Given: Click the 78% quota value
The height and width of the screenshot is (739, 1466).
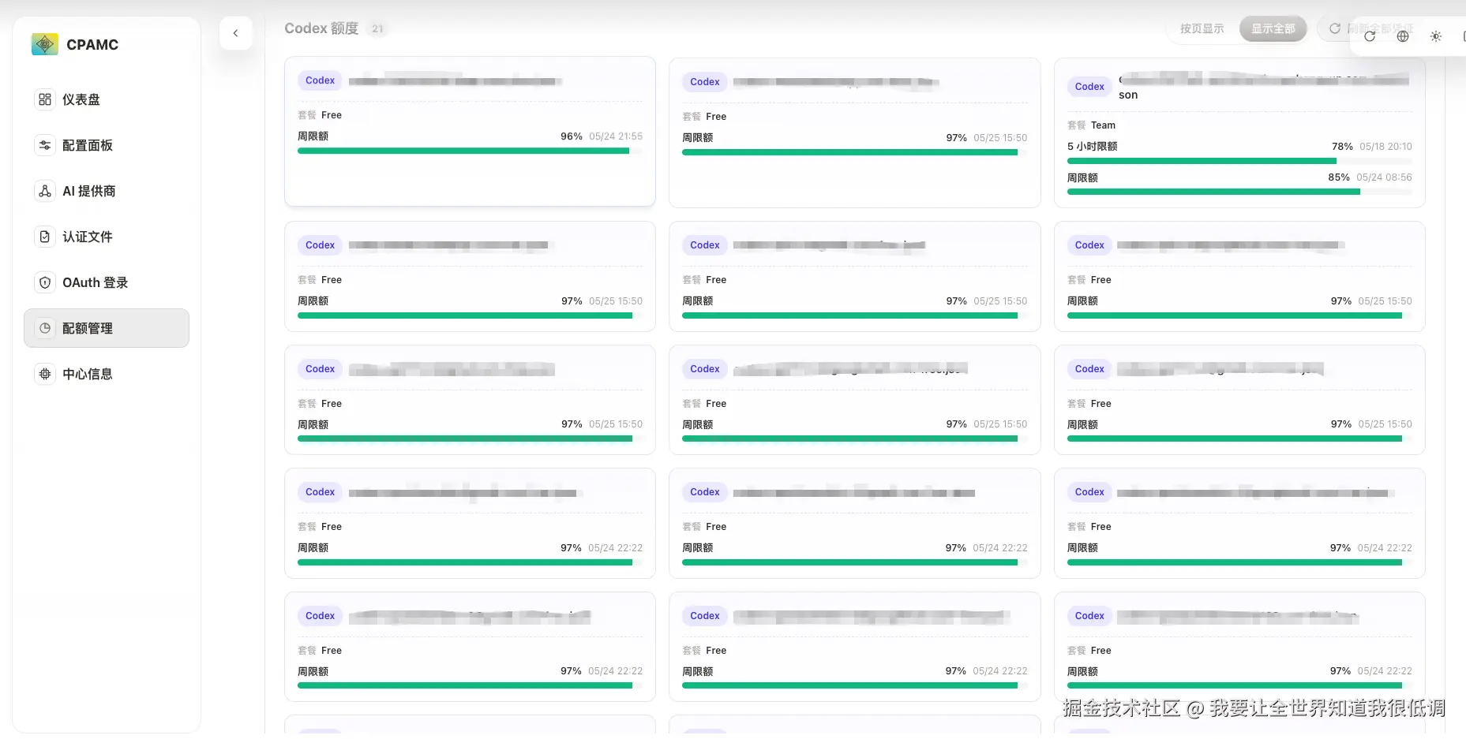Looking at the screenshot, I should coord(1342,147).
